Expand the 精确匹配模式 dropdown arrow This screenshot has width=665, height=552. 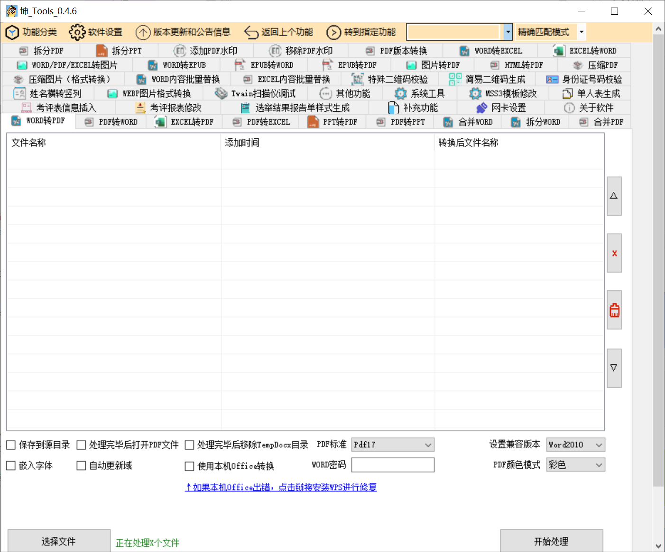(x=582, y=32)
